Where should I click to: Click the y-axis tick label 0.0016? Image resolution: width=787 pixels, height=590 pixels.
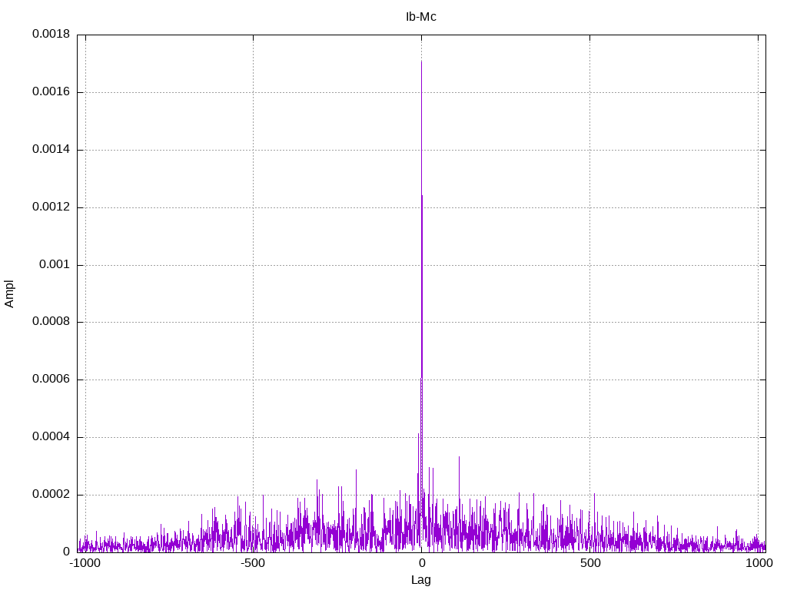51,92
